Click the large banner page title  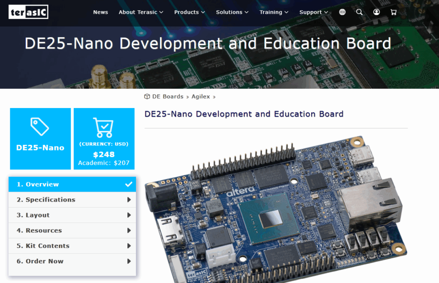(x=208, y=43)
